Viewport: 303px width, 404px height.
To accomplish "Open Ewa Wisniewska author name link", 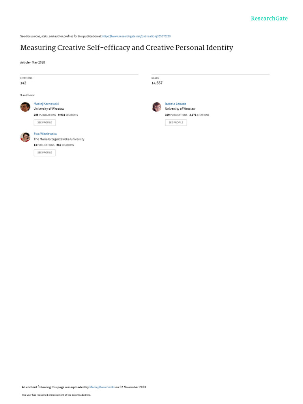I will tap(45, 134).
